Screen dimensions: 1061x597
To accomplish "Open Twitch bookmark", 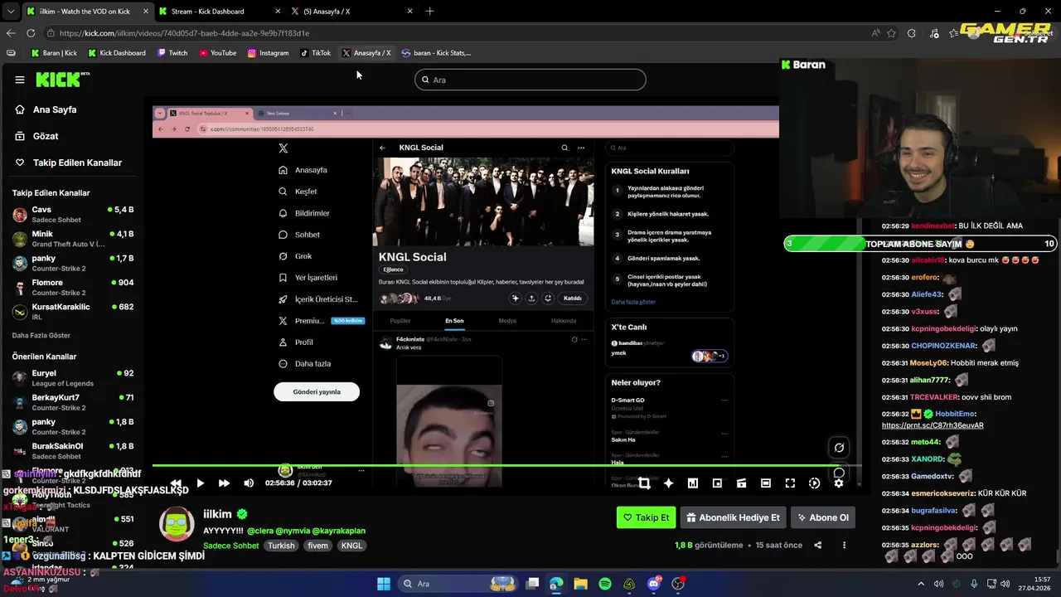I will (x=172, y=53).
